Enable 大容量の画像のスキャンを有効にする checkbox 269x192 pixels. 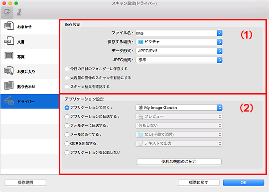67,78
